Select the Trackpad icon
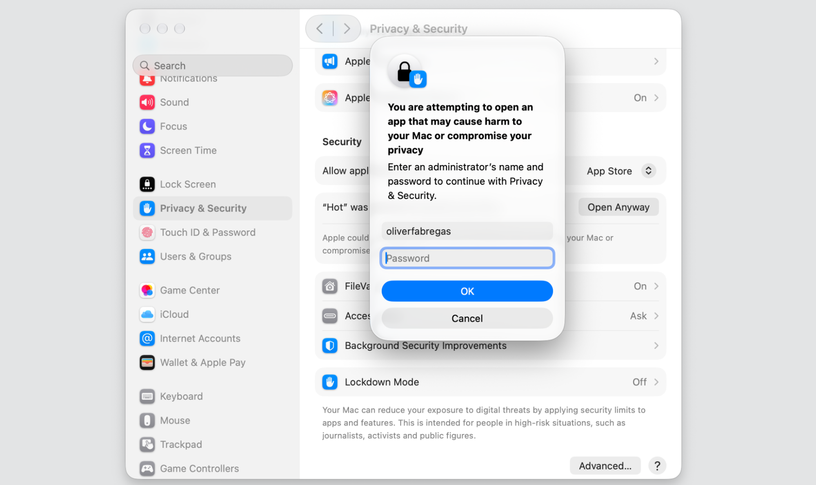The height and width of the screenshot is (485, 816). click(x=147, y=445)
